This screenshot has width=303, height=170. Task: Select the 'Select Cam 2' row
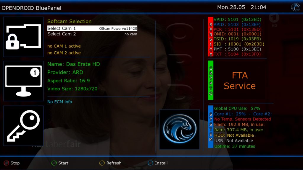[x=92, y=34]
